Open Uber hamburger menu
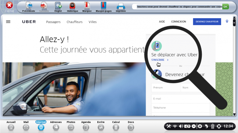Image resolution: width=238 pixels, height=133 pixels. (x=8, y=22)
